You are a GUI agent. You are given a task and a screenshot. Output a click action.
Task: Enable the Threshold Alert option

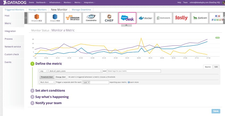tap(47, 77)
